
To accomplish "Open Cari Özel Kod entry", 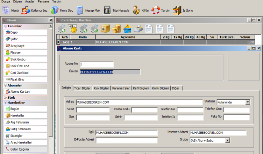I will point(25,73).
